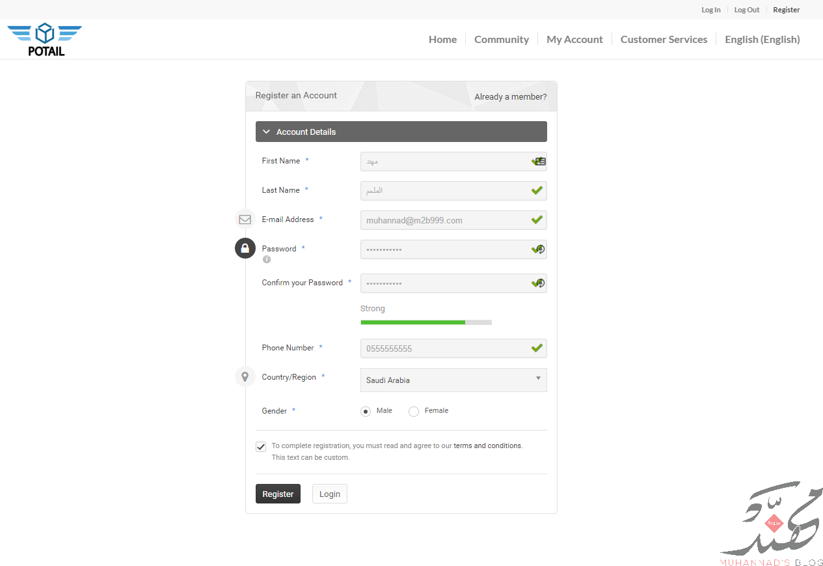
Task: Click the Gender field label
Action: tap(275, 411)
